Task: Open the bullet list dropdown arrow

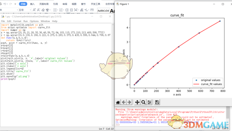Action: [57, 10]
